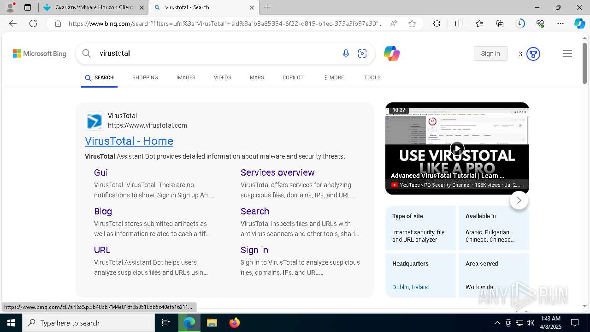Refresh the page with the reload icon
The width and height of the screenshot is (590, 332).
pos(33,24)
